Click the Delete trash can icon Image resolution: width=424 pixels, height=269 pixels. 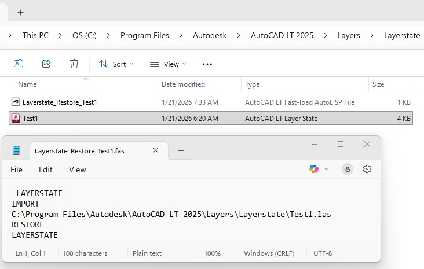click(x=74, y=64)
